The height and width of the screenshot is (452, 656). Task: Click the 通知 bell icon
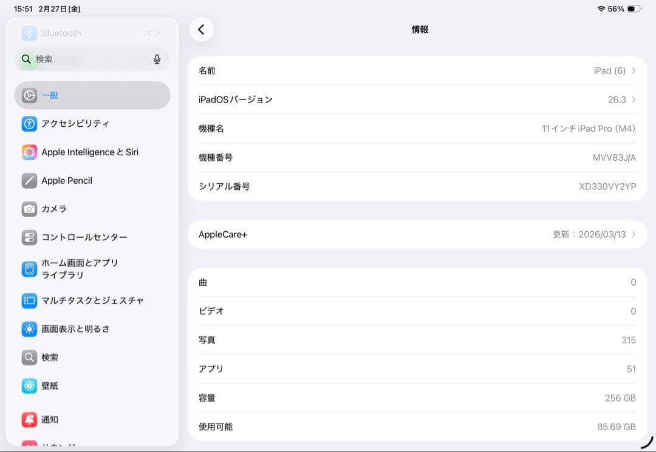[29, 419]
